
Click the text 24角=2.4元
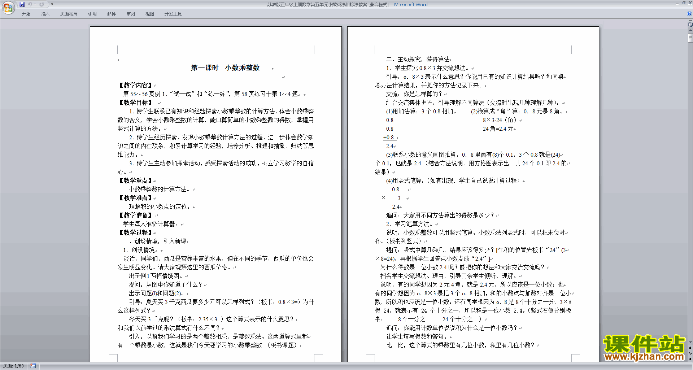click(x=498, y=129)
